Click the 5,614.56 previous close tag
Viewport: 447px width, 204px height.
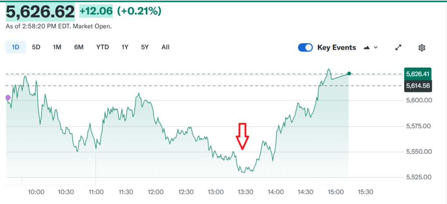(x=418, y=86)
